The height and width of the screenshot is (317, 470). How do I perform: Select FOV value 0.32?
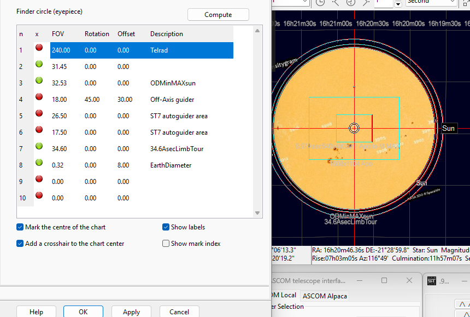(x=57, y=165)
